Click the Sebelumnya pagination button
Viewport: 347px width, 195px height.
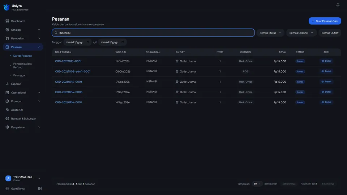point(289,184)
